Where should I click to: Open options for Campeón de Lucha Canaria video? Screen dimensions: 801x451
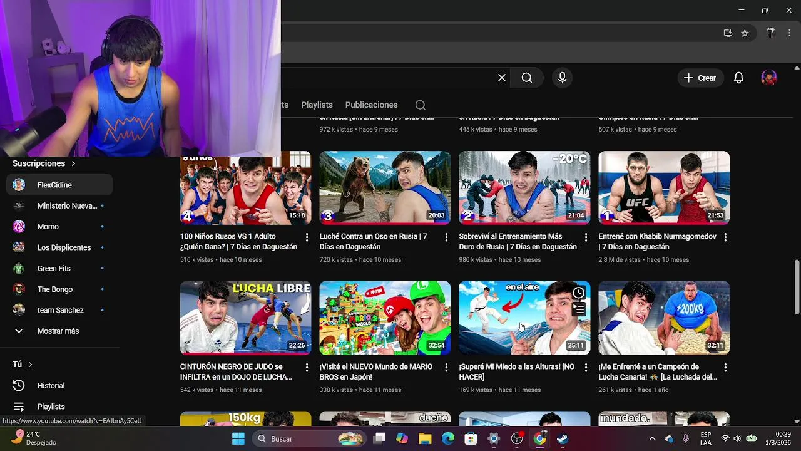(x=725, y=368)
